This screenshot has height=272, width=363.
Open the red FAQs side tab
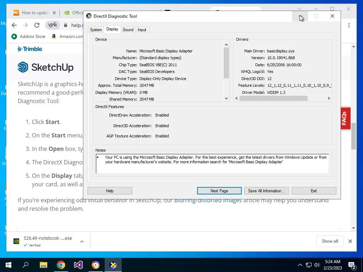pos(345,118)
